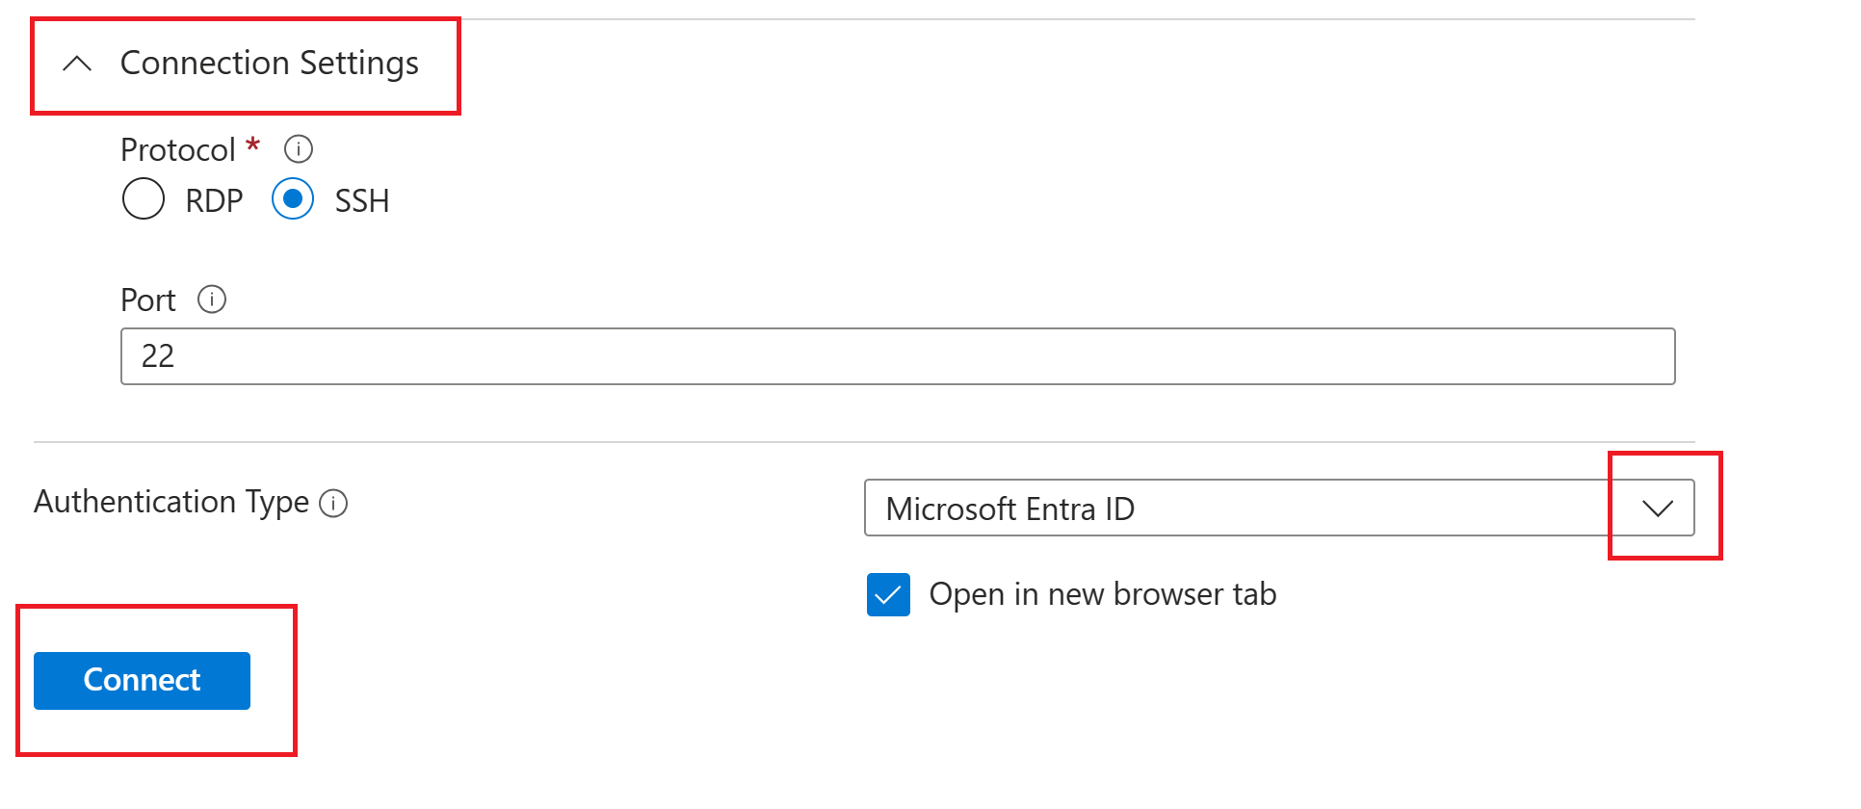Click the Connection Settings heading text
The width and height of the screenshot is (1861, 809).
[x=270, y=64]
